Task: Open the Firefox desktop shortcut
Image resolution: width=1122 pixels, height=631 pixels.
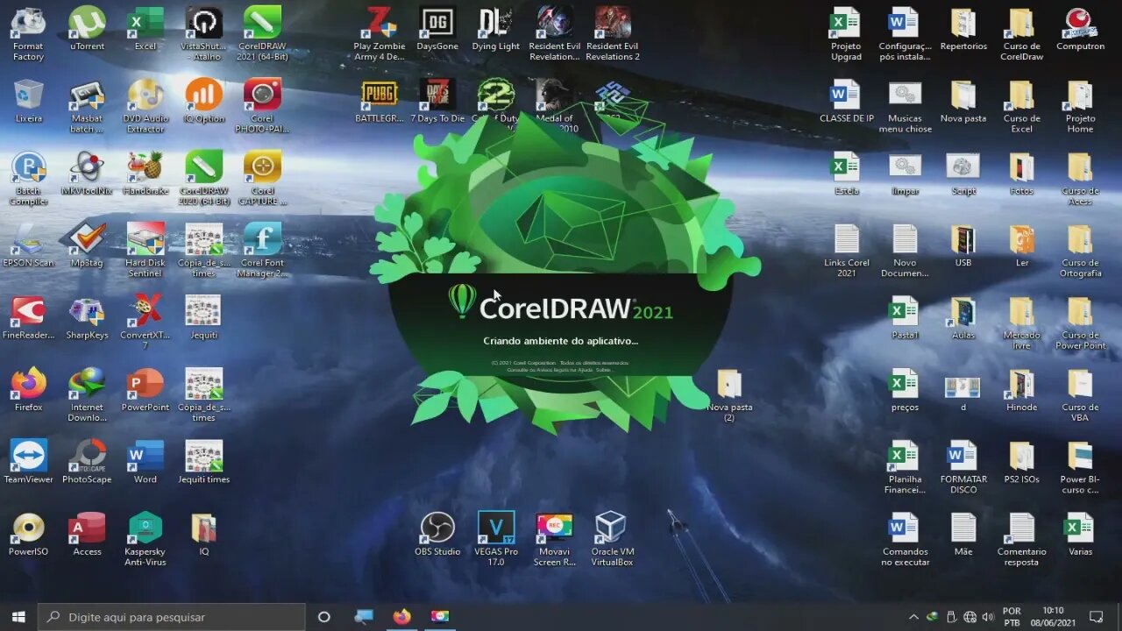Action: click(28, 390)
